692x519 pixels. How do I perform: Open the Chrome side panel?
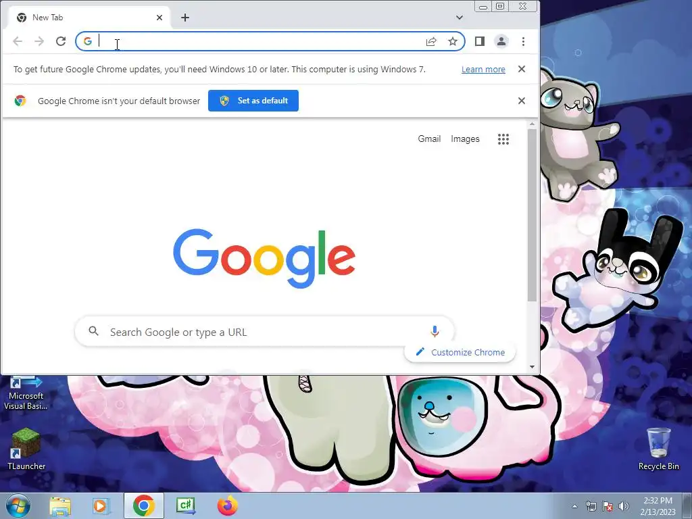tap(480, 41)
